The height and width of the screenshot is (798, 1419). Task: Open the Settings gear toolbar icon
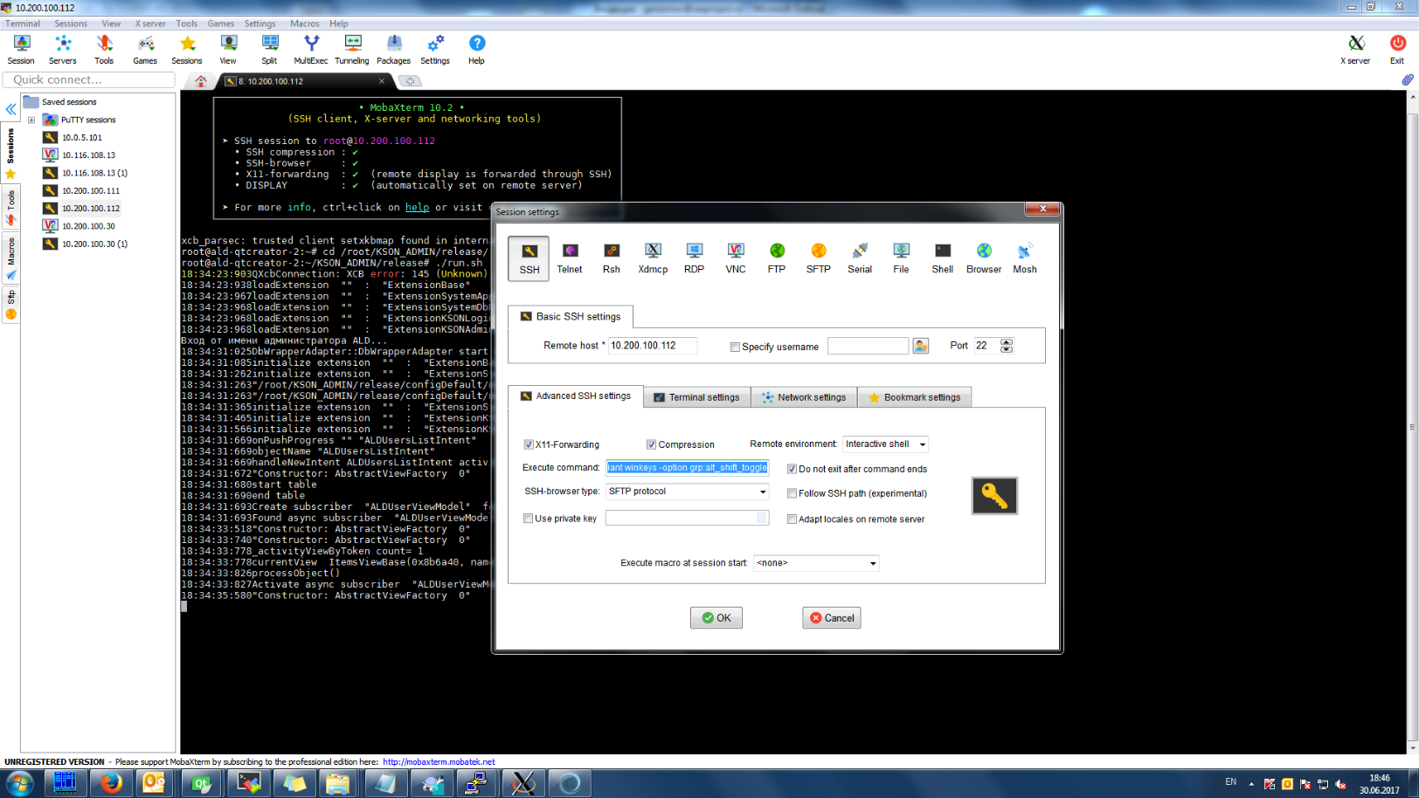coord(435,50)
